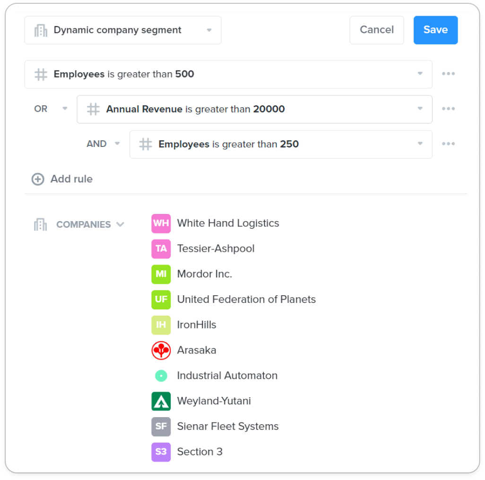Click the plus icon beside Add rule
Image resolution: width=485 pixels, height=480 pixels.
[x=38, y=179]
